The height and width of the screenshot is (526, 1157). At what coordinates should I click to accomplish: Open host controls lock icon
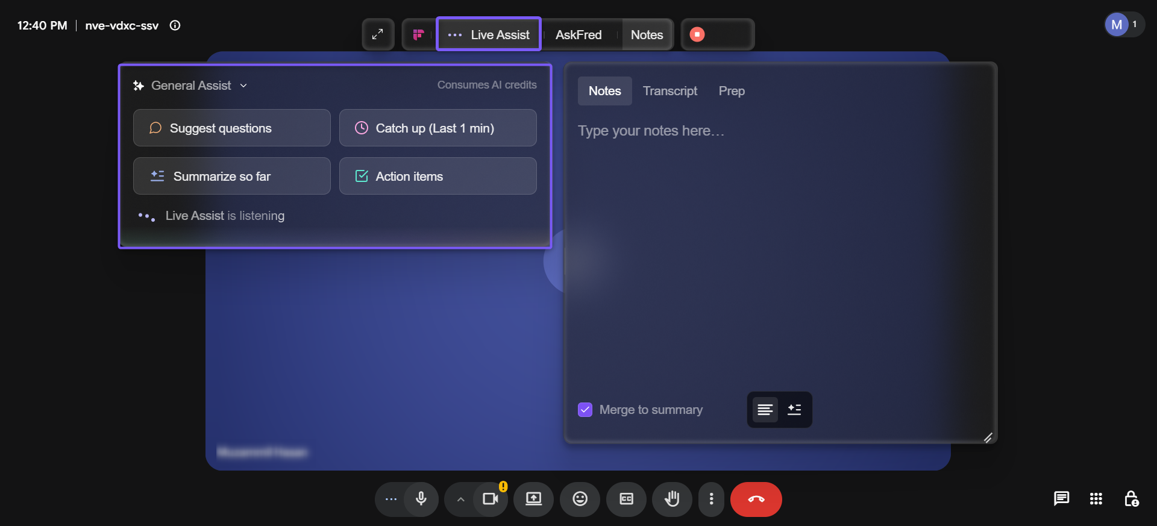point(1131,498)
